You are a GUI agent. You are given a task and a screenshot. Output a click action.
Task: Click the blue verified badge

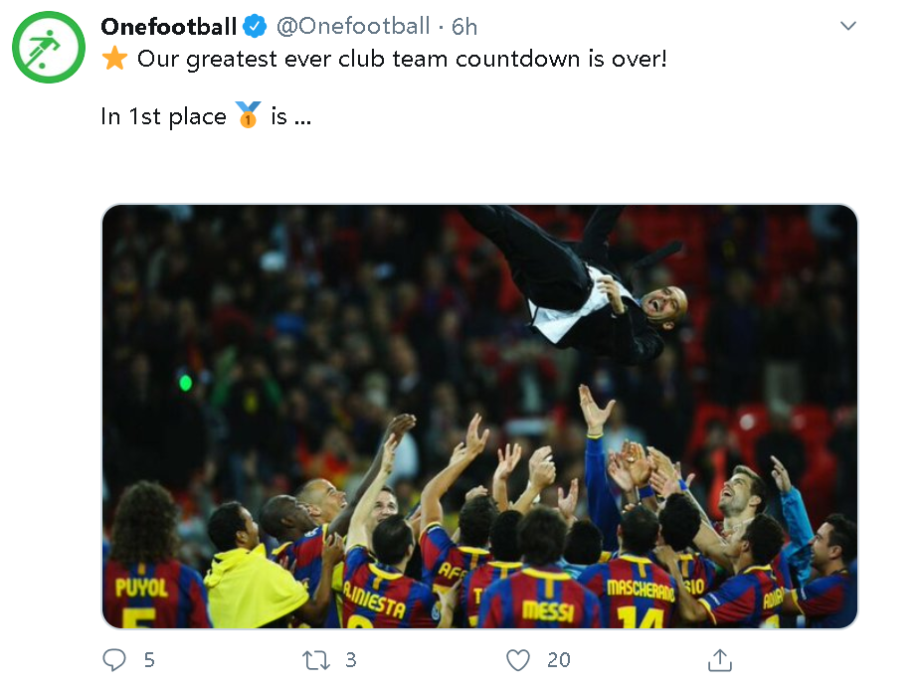(x=256, y=26)
